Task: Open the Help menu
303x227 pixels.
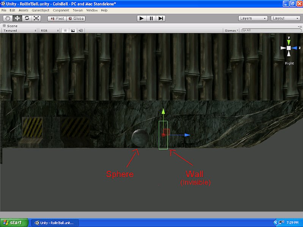Action: [x=104, y=11]
